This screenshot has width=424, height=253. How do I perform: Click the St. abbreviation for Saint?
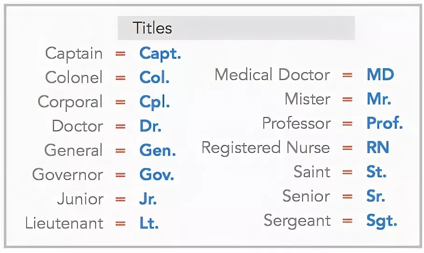376,172
